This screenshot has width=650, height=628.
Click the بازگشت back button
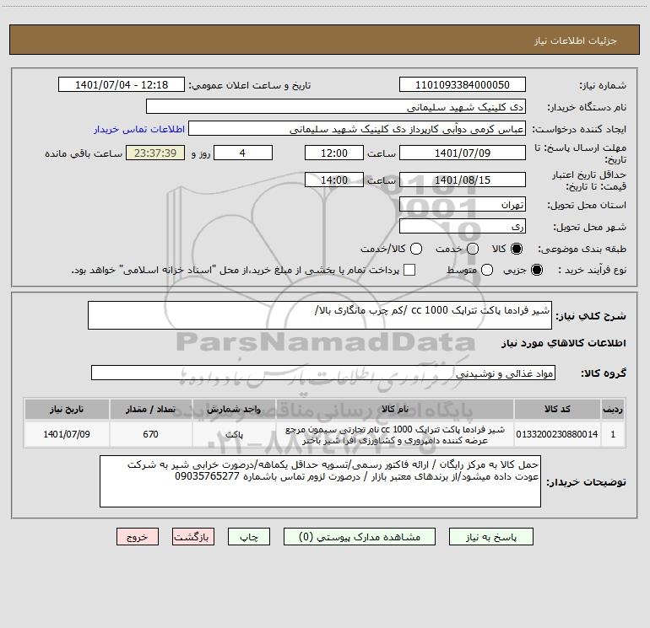[x=193, y=537]
